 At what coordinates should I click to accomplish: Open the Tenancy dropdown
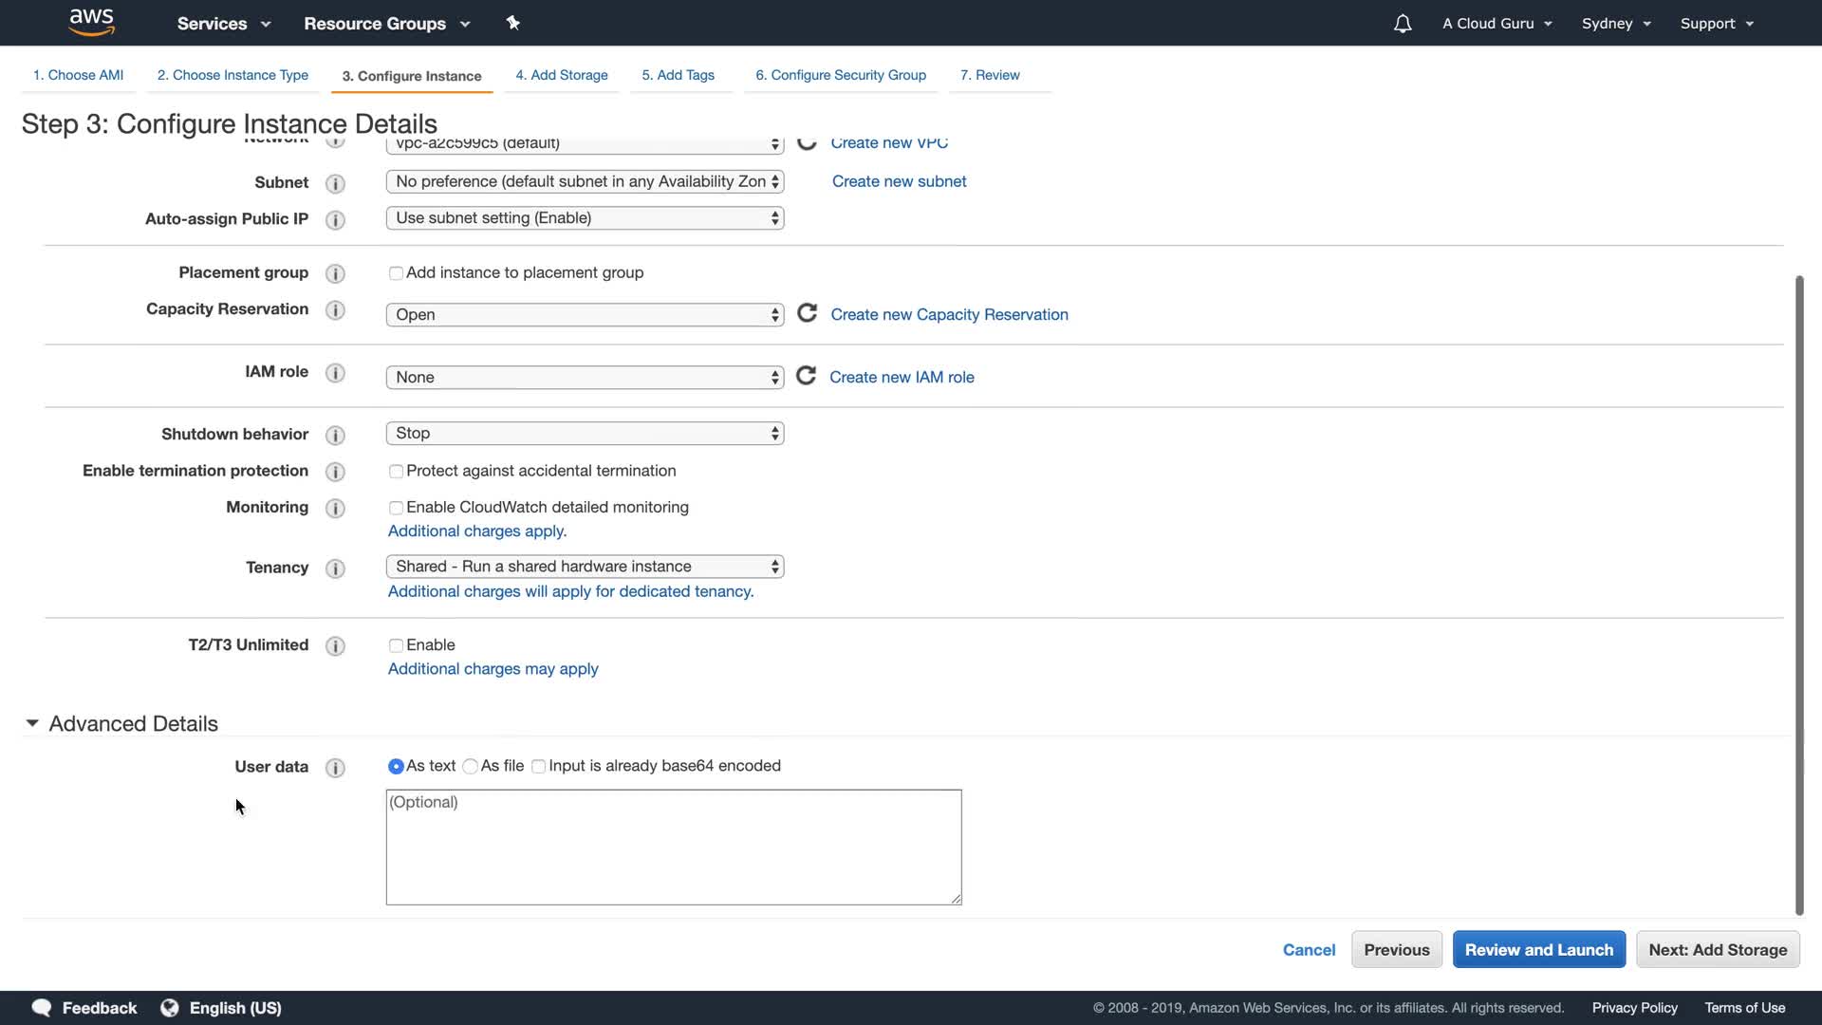click(585, 567)
